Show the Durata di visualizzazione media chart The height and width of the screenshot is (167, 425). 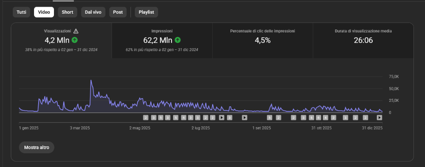[363, 40]
